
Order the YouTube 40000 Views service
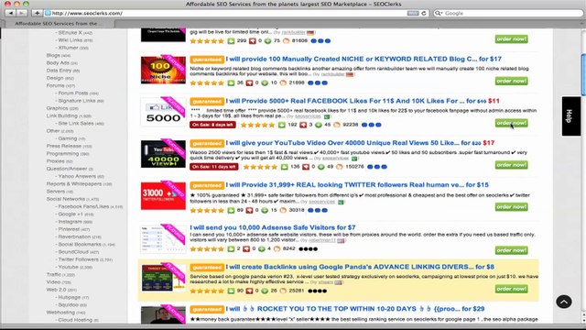click(x=511, y=165)
